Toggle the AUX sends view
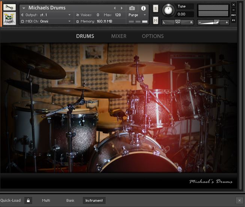Image resolution: width=245 pixels, height=207 pixels. (x=233, y=15)
